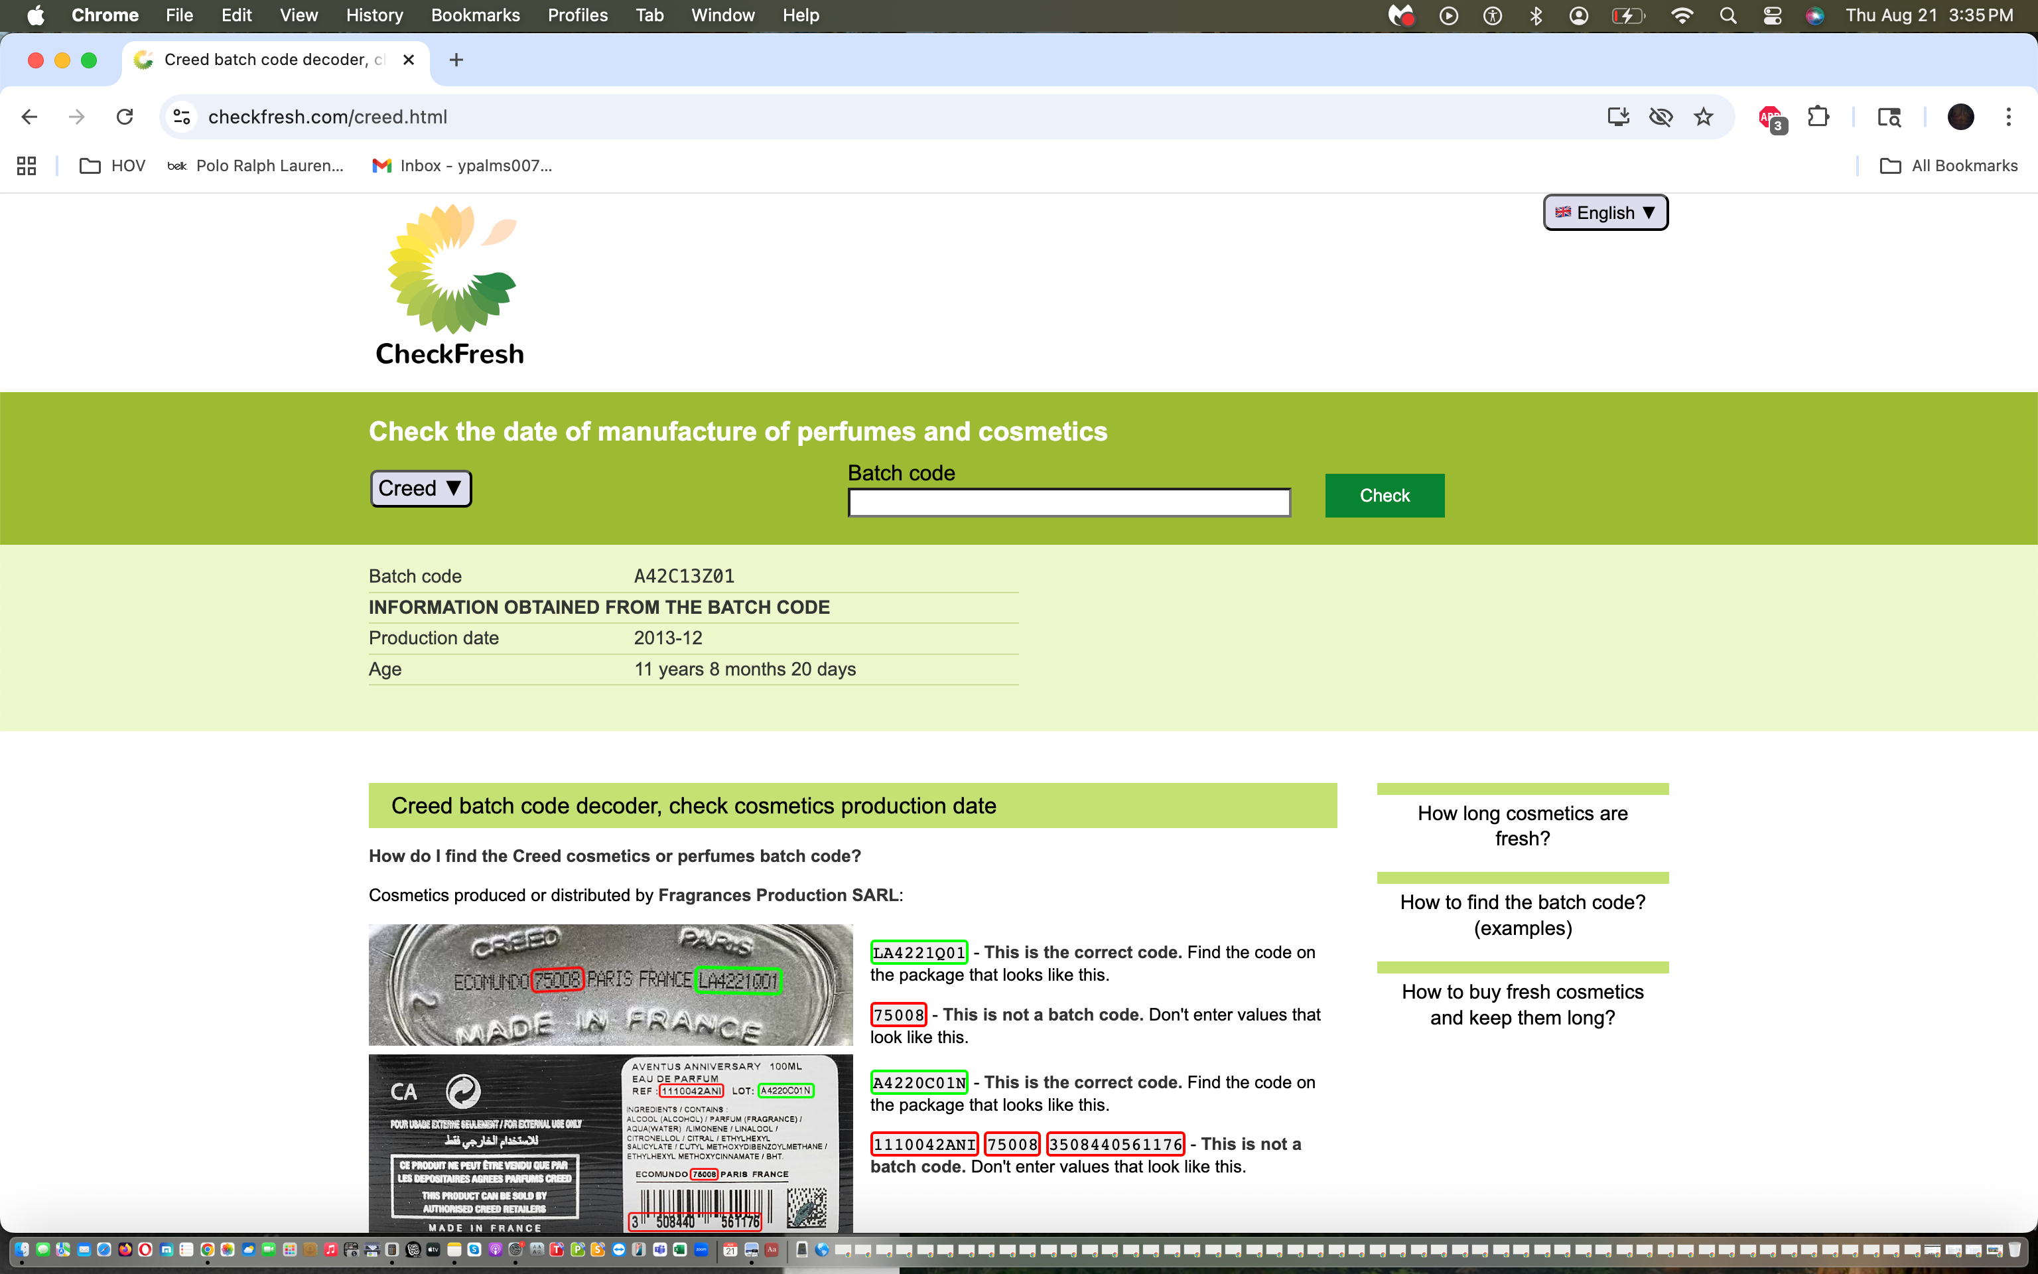
Task: Click the CheckFresh logo
Action: point(450,285)
